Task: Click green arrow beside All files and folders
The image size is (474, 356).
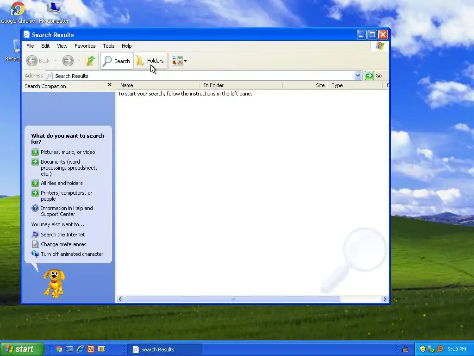Action: point(35,183)
